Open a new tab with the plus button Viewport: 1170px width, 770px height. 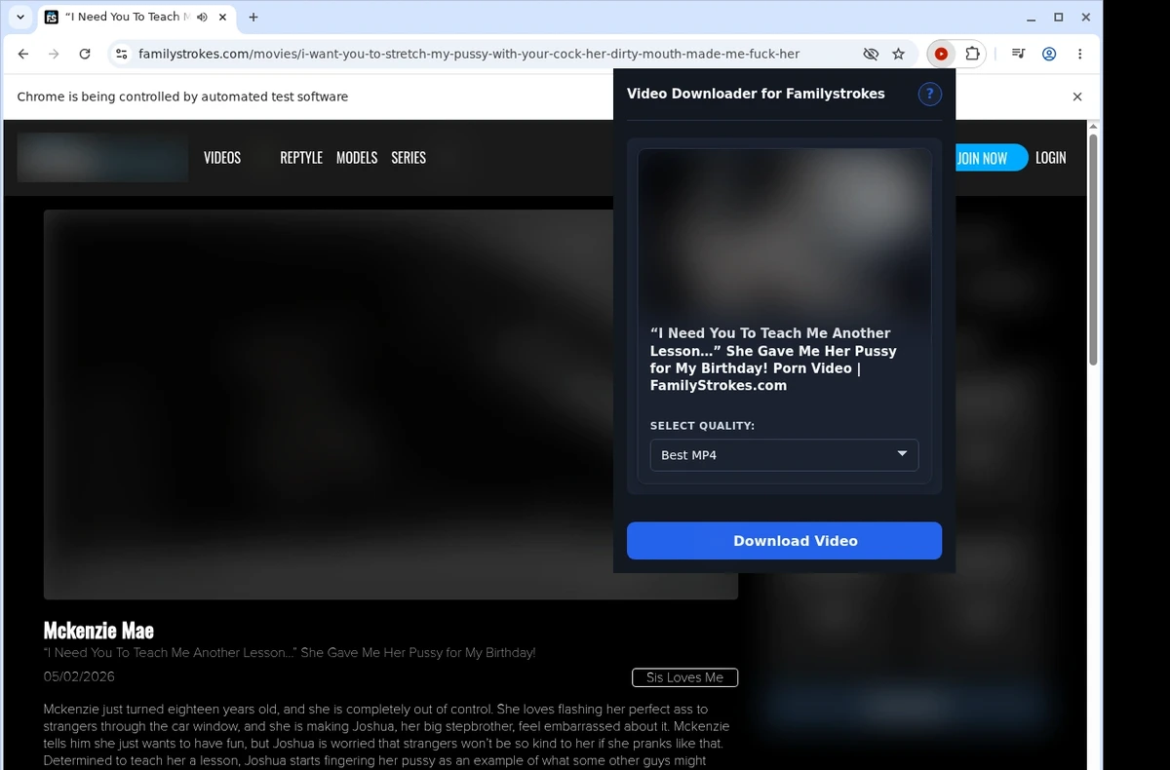(253, 17)
